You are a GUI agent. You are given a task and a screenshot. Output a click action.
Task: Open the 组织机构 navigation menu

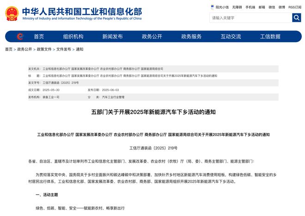[73, 37]
